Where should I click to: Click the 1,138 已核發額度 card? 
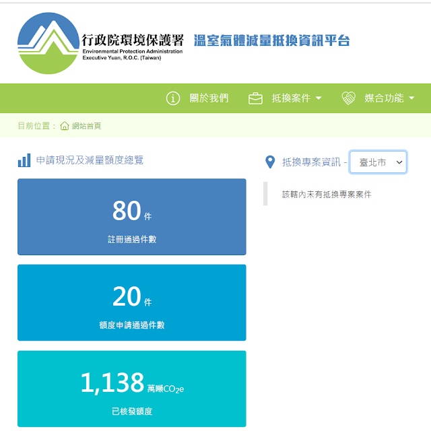[x=132, y=389]
